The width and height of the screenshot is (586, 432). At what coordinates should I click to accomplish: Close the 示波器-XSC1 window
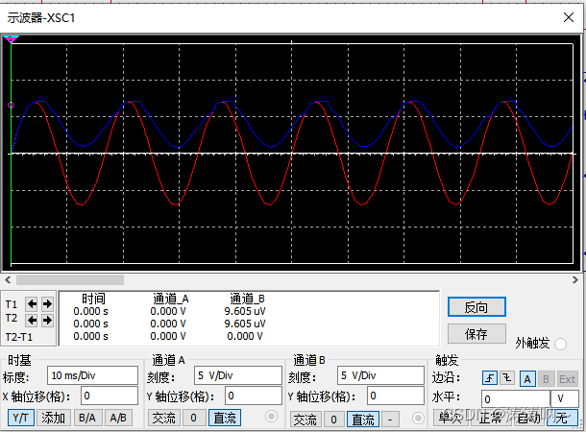point(569,17)
